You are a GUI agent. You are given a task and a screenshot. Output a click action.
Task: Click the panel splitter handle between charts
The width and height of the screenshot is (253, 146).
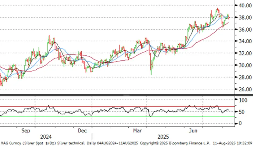coord(126,95)
